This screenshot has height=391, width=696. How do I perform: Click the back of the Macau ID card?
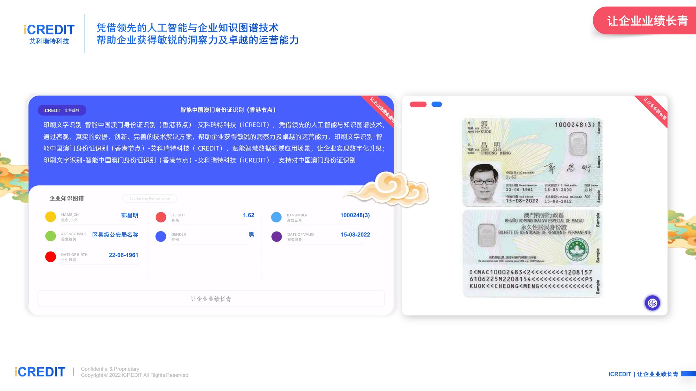(x=532, y=253)
